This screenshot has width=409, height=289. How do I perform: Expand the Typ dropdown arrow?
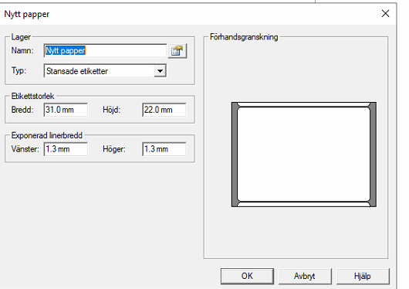(x=160, y=71)
